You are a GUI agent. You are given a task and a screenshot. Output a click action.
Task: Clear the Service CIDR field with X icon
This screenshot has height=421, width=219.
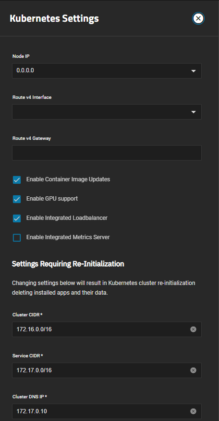(194, 370)
